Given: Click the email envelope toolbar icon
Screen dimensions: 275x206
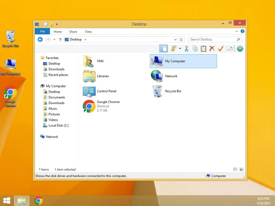Looking at the screenshot, I should pos(229,49).
